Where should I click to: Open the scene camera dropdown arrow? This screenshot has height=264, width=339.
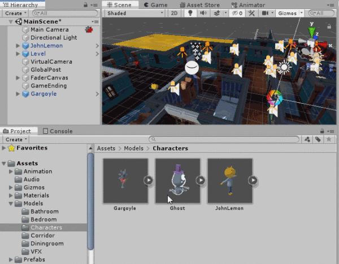point(272,13)
